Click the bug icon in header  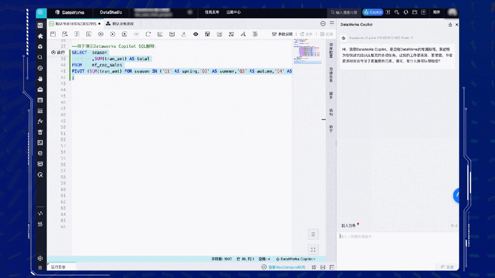pyautogui.click(x=415, y=12)
